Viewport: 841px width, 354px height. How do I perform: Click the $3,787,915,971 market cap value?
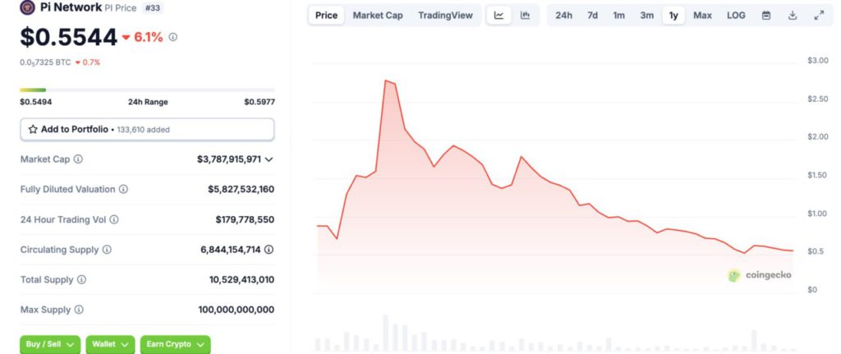point(229,159)
